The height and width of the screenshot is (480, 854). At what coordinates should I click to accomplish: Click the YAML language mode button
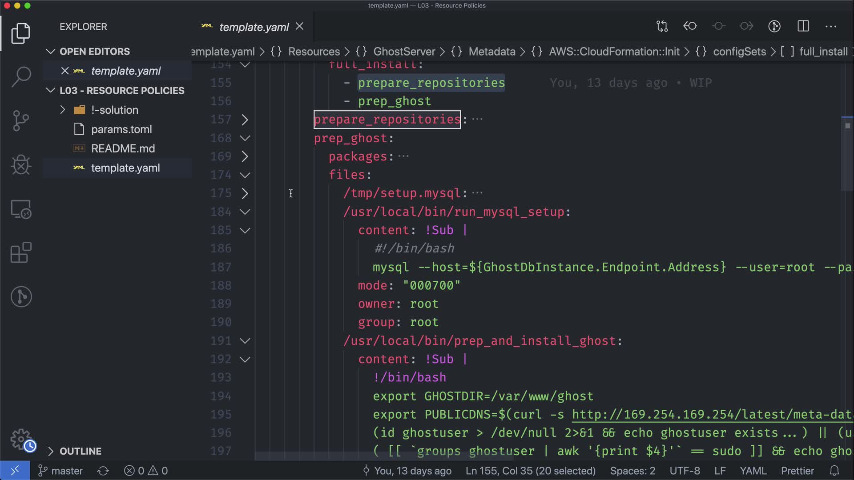(753, 471)
